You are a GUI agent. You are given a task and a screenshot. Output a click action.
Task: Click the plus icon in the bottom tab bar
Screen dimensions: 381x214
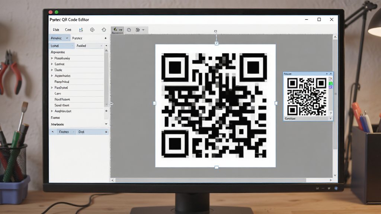[x=106, y=132]
